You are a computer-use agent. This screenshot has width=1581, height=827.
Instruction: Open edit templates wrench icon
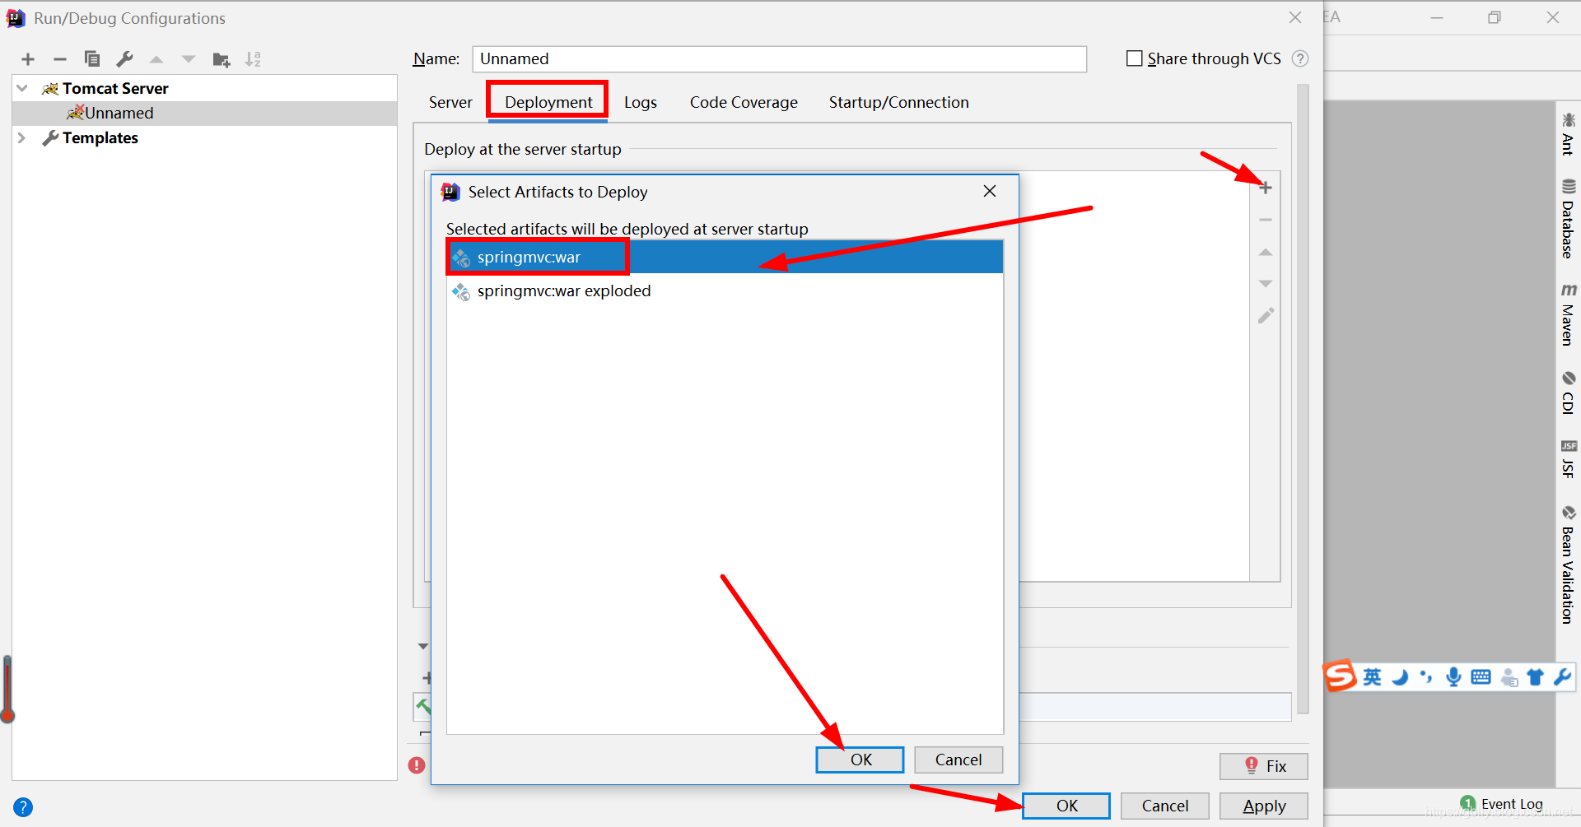tap(124, 59)
